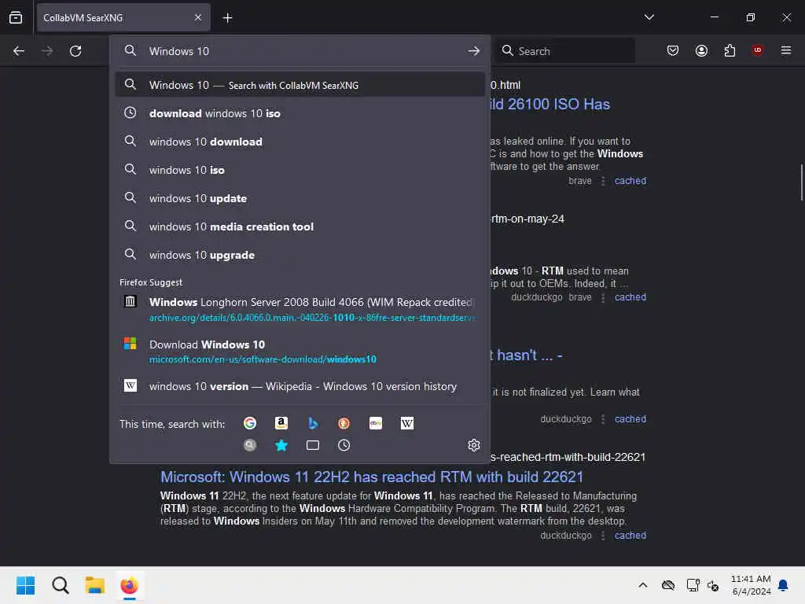Open the cached link for the 22H2 RTM result

630,535
